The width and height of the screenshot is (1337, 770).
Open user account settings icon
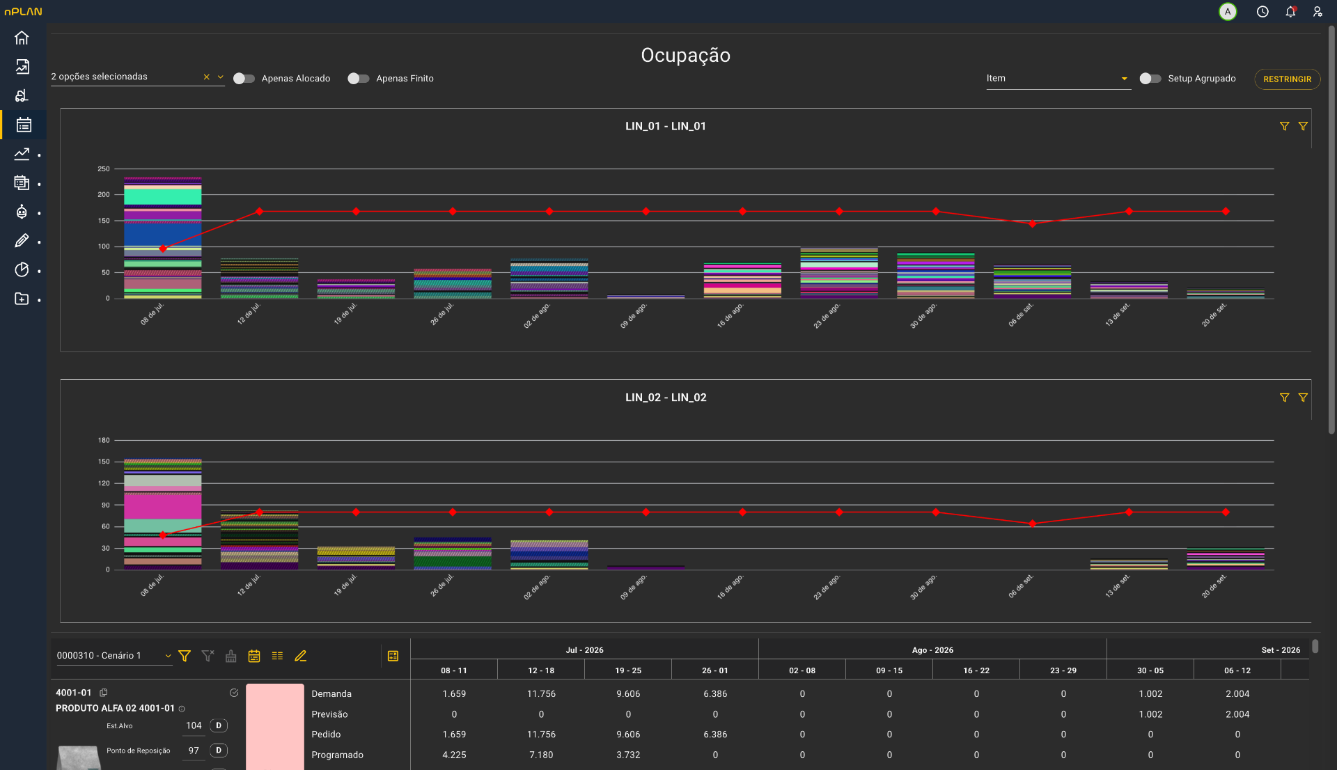click(1318, 12)
